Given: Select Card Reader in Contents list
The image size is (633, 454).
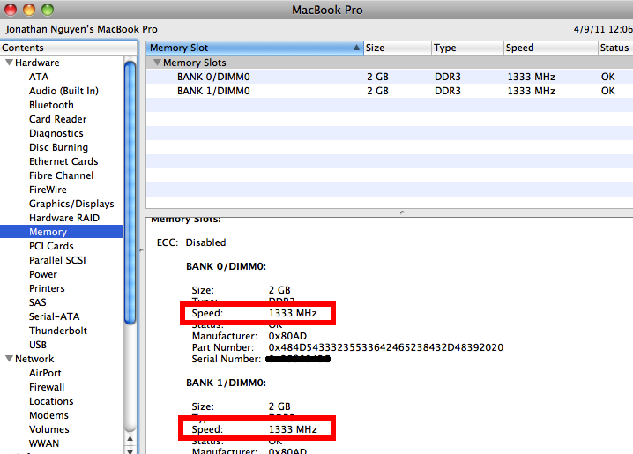Looking at the screenshot, I should coord(57,119).
